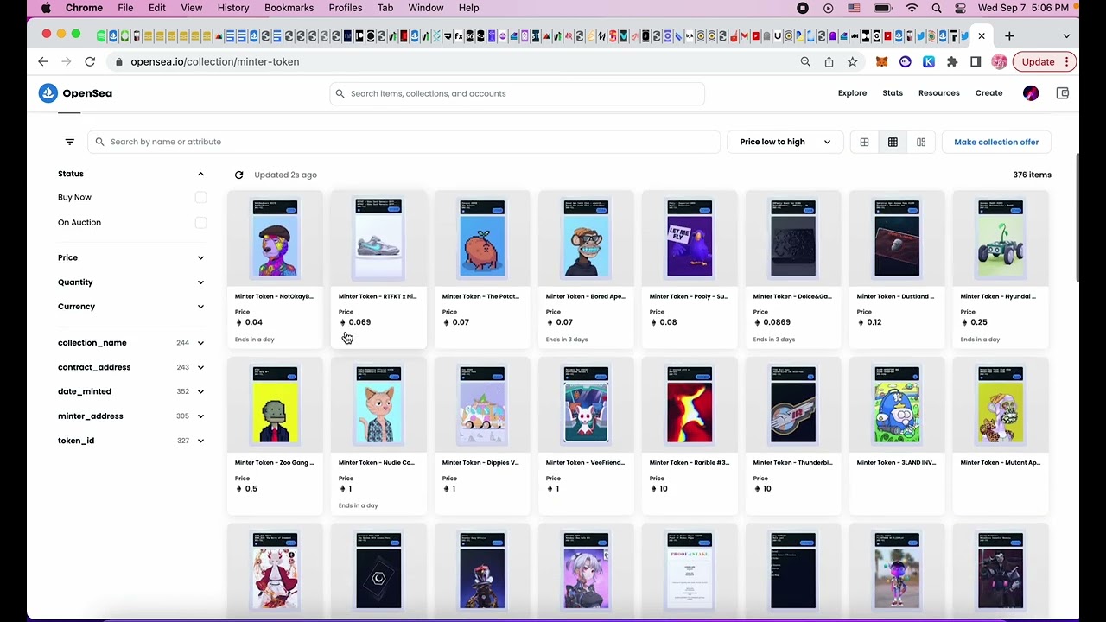Viewport: 1106px width, 622px height.
Task: Reload the page in Chrome
Action: click(90, 61)
